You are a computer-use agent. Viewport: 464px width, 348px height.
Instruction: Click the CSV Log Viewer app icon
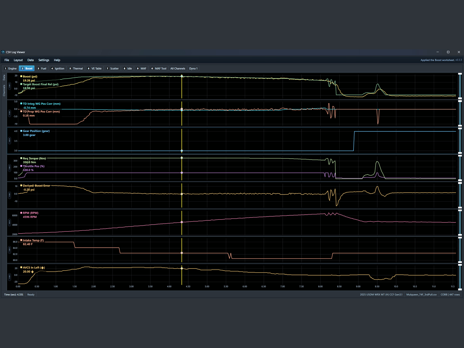click(3, 52)
